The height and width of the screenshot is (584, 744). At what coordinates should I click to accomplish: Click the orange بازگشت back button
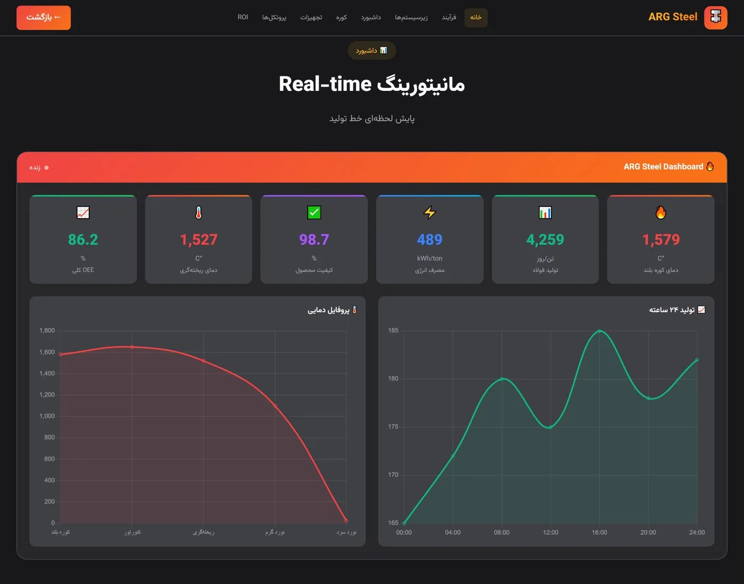click(x=44, y=18)
